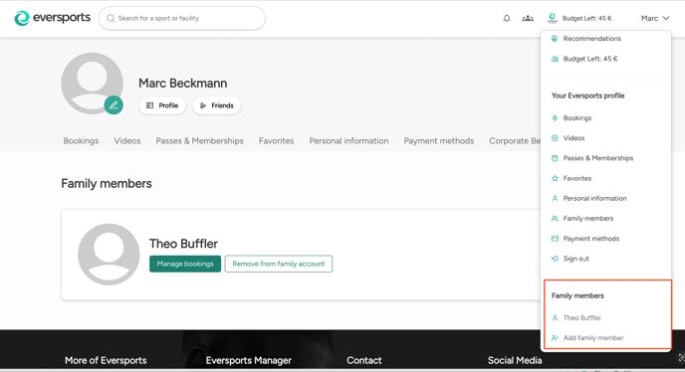Screen dimensions: 685x372
Task: Click the sport or facility search field
Action: click(182, 18)
